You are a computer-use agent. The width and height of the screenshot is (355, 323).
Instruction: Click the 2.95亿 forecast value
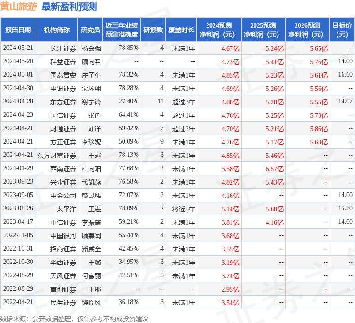(x=230, y=289)
